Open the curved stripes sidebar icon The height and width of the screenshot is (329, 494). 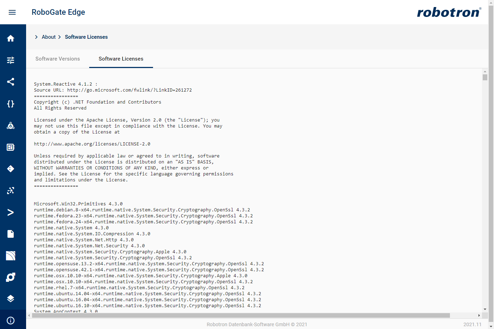[x=11, y=256]
